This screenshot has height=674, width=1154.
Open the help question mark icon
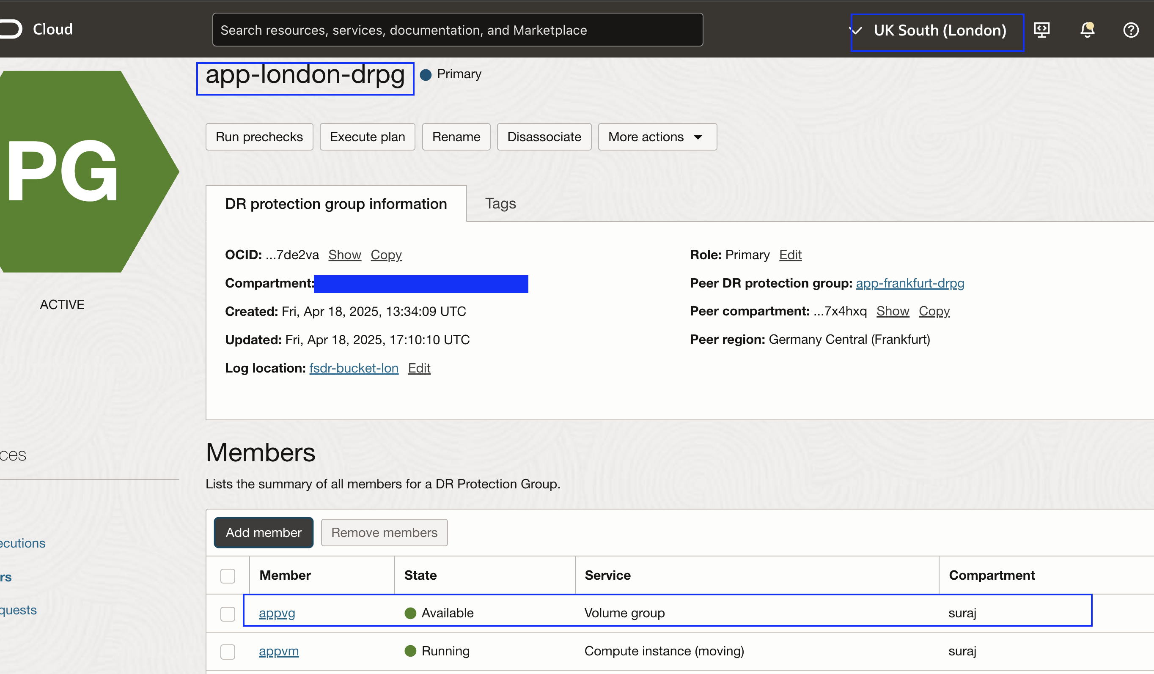pyautogui.click(x=1131, y=30)
